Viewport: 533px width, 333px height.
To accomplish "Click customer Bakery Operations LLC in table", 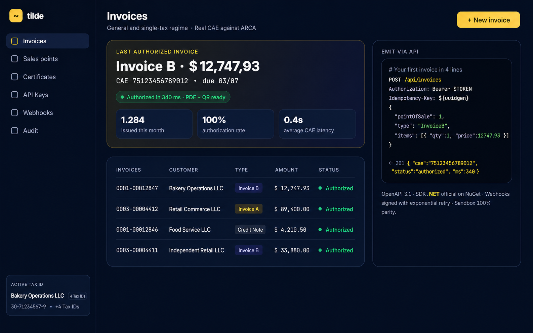I will pyautogui.click(x=196, y=188).
